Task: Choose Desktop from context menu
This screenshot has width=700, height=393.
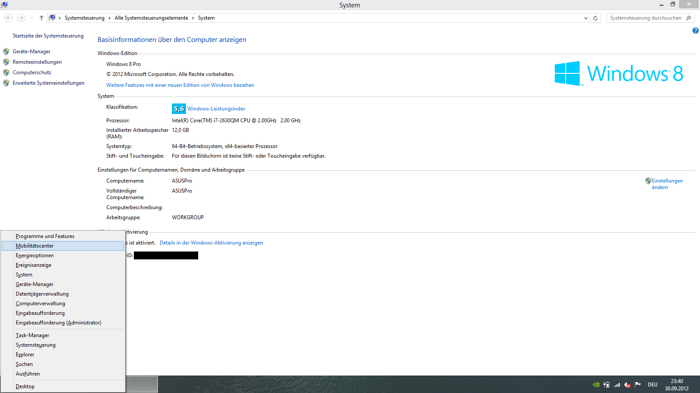Action: click(x=63, y=386)
